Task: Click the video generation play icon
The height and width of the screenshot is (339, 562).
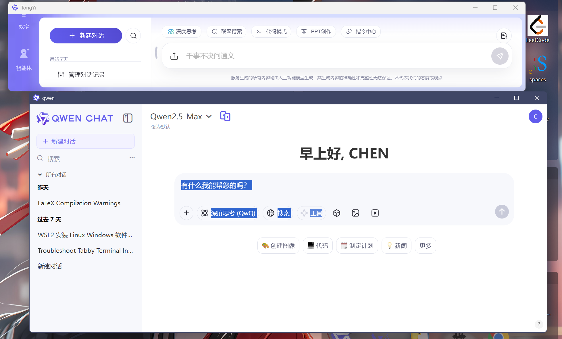Action: coord(375,213)
